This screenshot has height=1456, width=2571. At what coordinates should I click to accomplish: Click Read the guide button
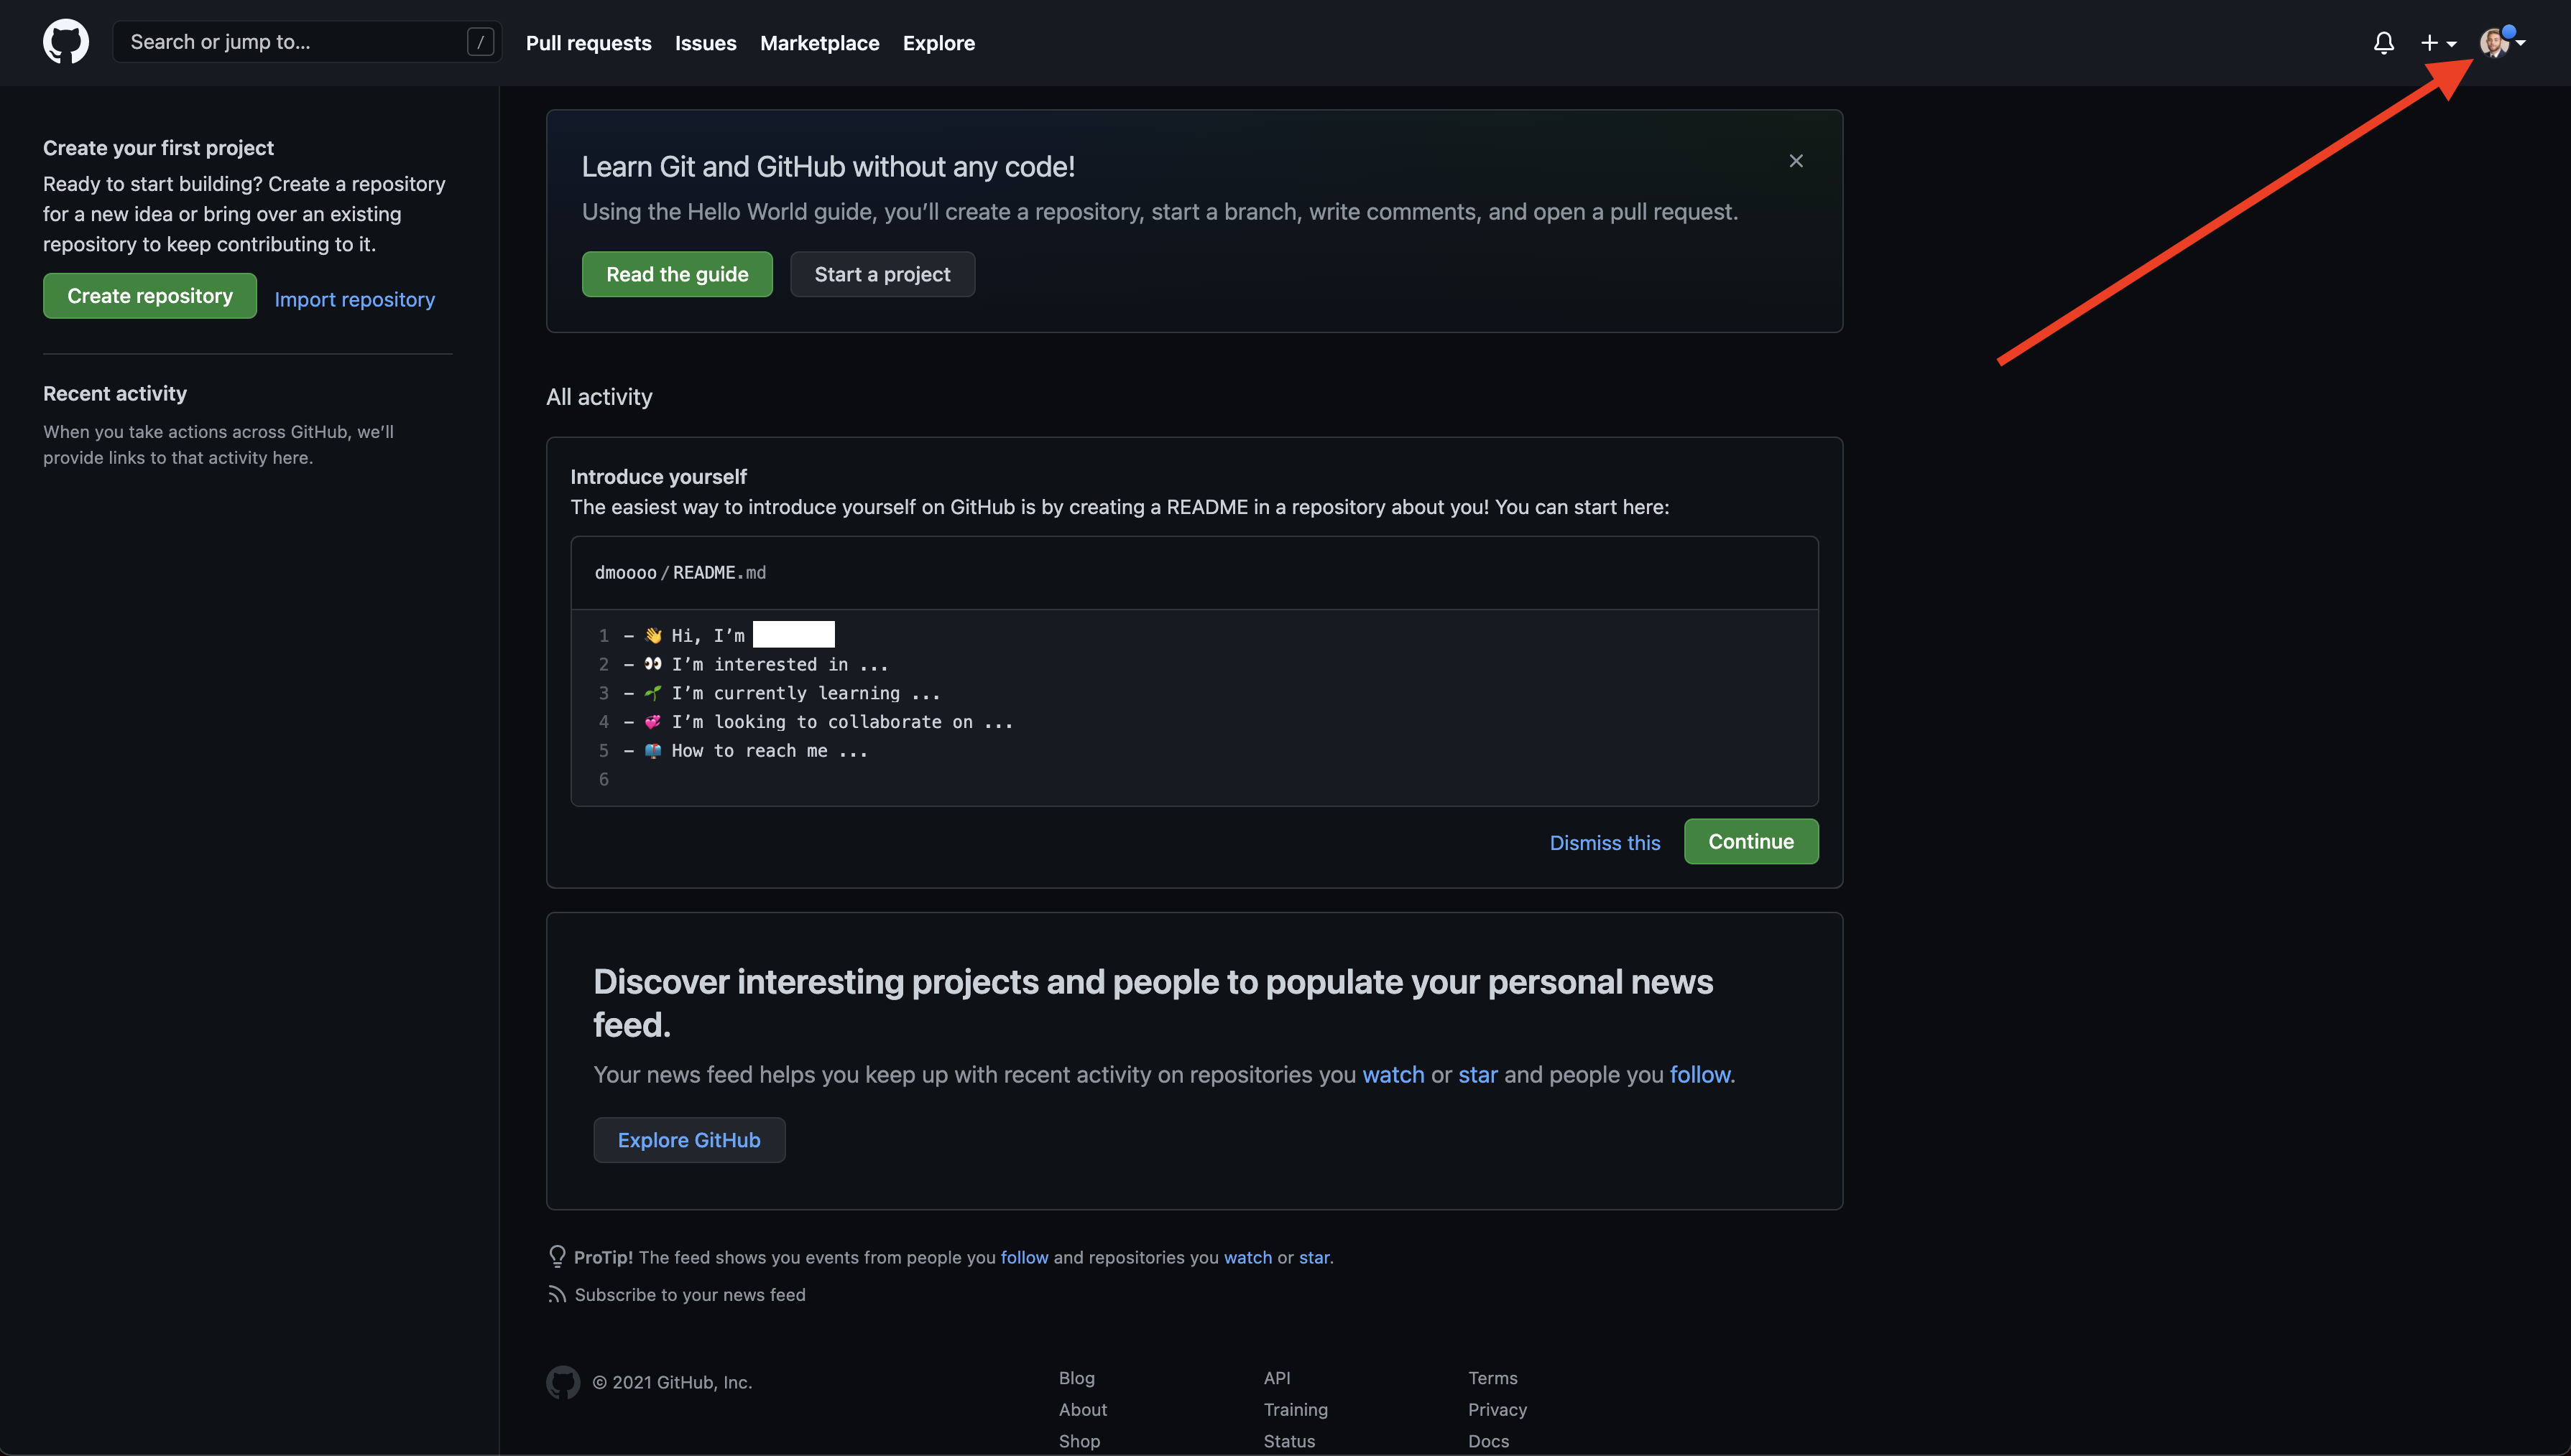(x=678, y=274)
